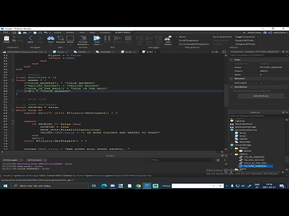
Task: Switch to the MODEL ribbon tab
Action: 70,32
